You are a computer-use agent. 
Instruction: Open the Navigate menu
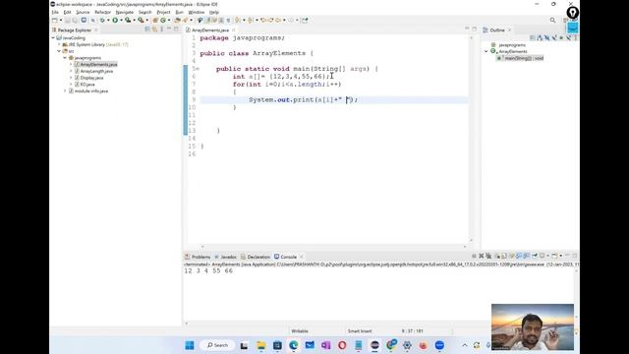(x=125, y=13)
